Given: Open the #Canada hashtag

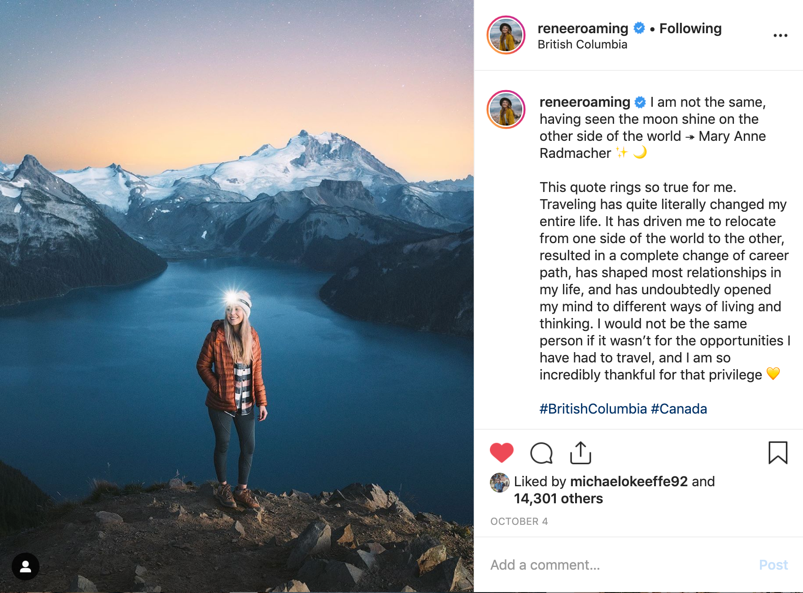Looking at the screenshot, I should 679,409.
